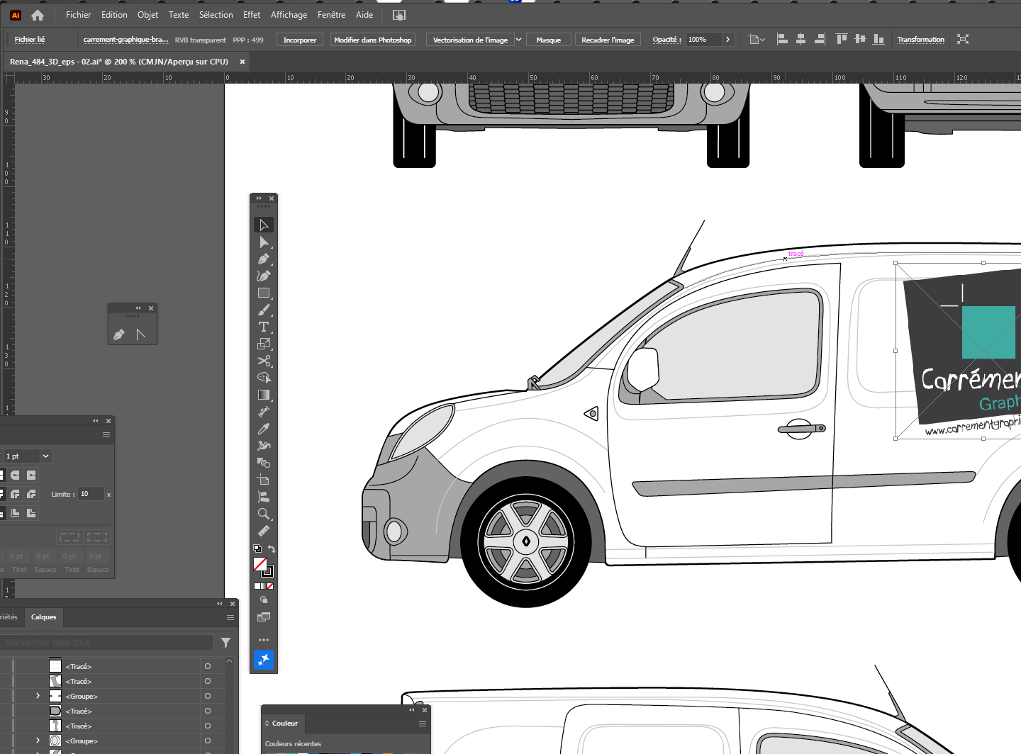1021x754 pixels.
Task: Select round cap stroke option
Action: pos(16,476)
